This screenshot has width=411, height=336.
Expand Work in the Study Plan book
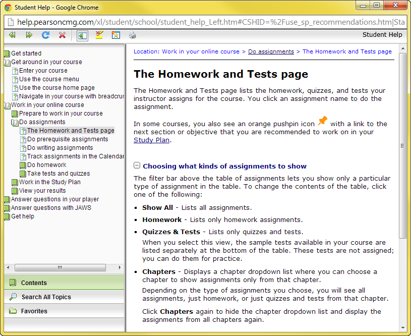[x=46, y=182]
